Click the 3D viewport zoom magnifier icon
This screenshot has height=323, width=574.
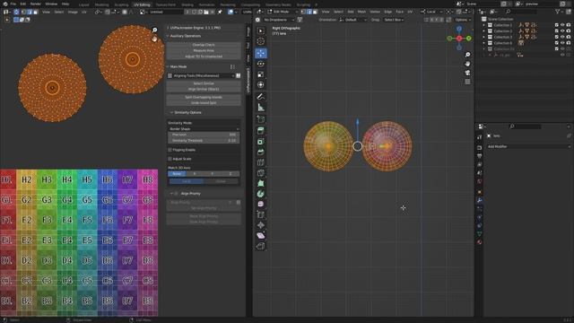(x=467, y=55)
